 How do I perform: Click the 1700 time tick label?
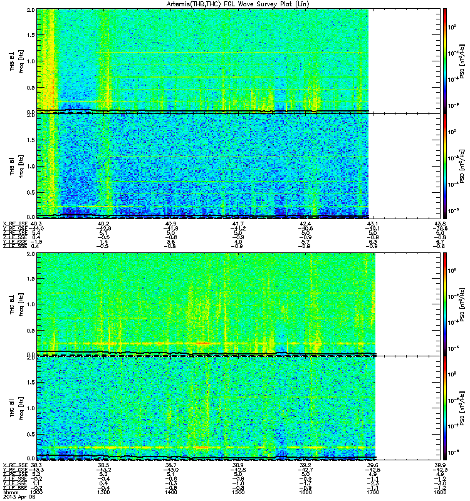click(373, 492)
